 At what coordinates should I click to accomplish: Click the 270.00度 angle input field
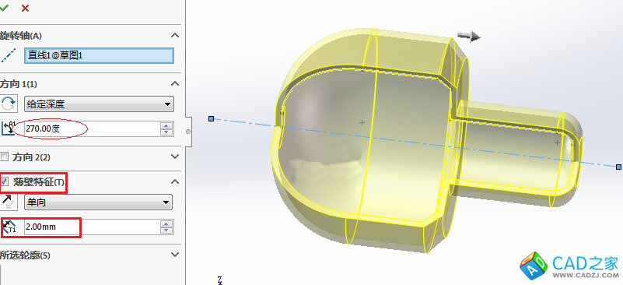click(92, 128)
